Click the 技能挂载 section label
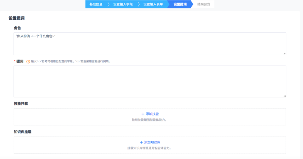Screen dimensions: 303x159 pyautogui.click(x=21, y=104)
